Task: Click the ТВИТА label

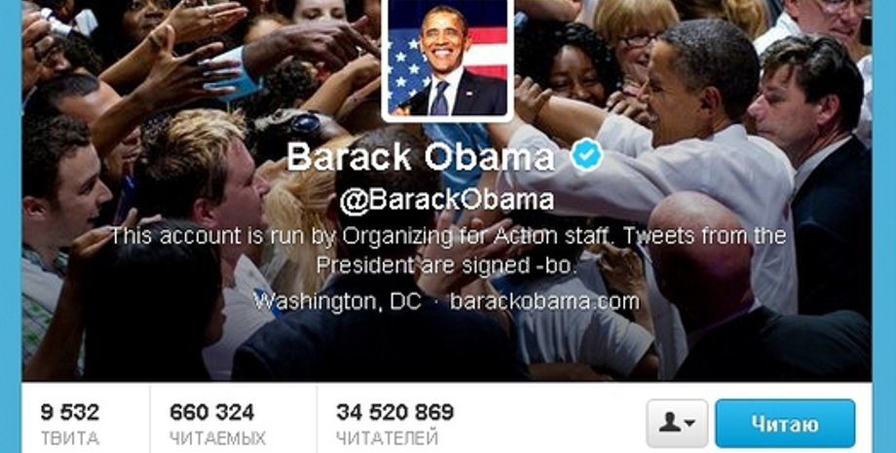Action: pyautogui.click(x=70, y=438)
